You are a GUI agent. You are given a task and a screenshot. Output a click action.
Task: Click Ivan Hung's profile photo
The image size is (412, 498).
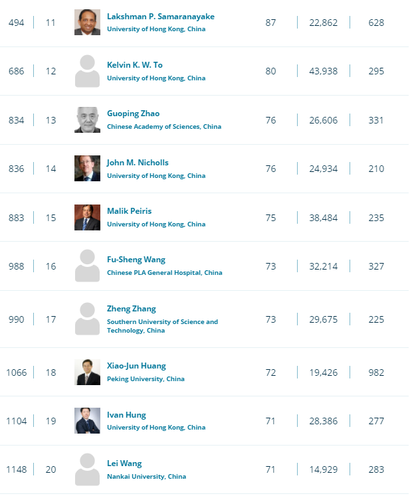[x=87, y=420]
